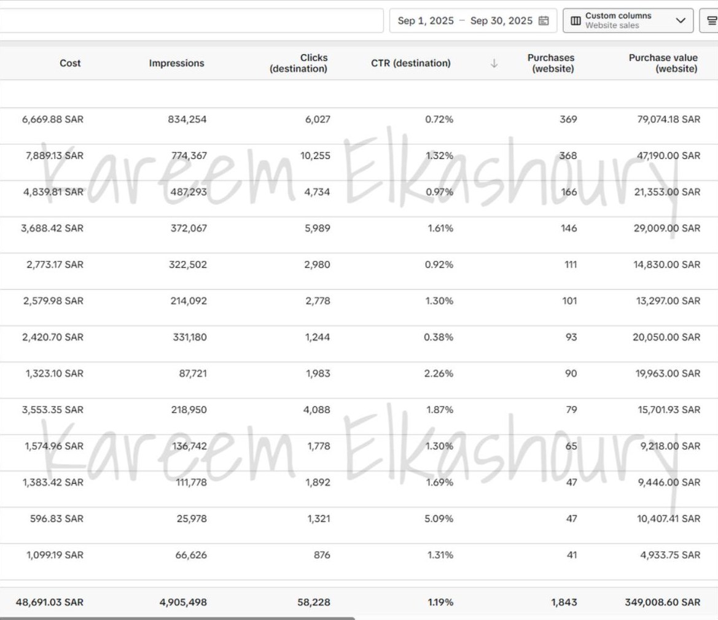Select total clicks 58,228

click(x=314, y=603)
